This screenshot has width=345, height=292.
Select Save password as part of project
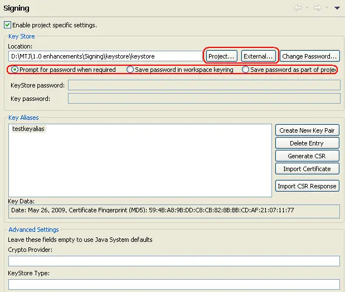(x=289, y=70)
